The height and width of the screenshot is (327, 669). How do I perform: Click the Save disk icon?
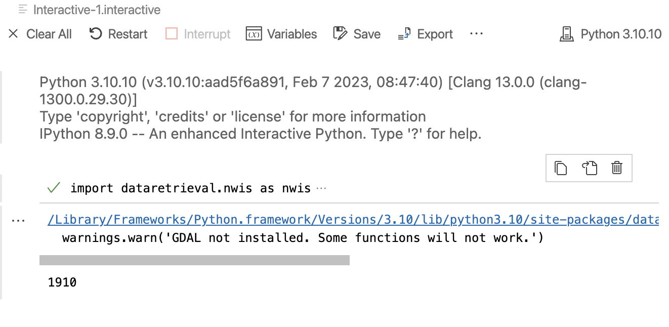[340, 34]
